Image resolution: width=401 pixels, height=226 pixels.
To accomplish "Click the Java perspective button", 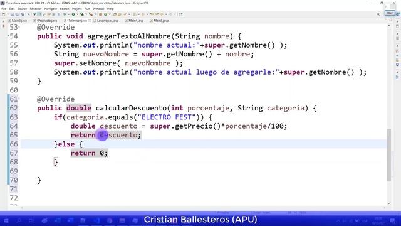I will tap(397, 13).
